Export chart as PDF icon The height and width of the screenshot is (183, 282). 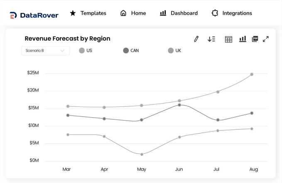[255, 39]
